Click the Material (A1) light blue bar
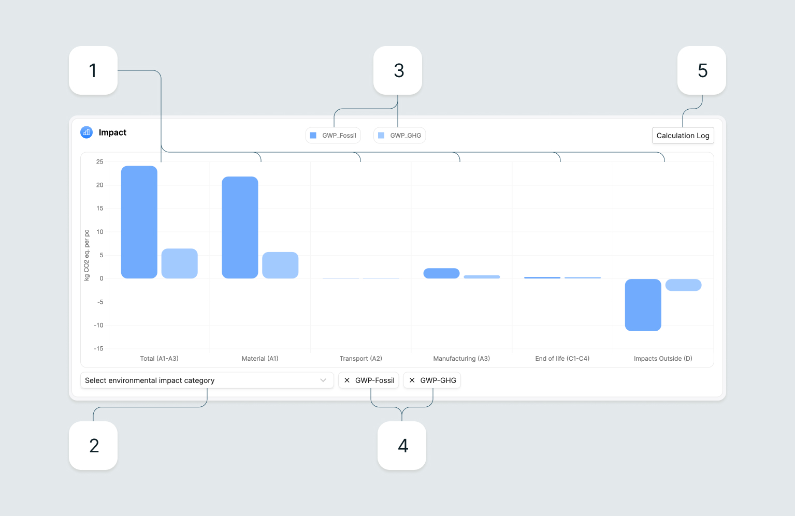795x516 pixels. [x=280, y=265]
